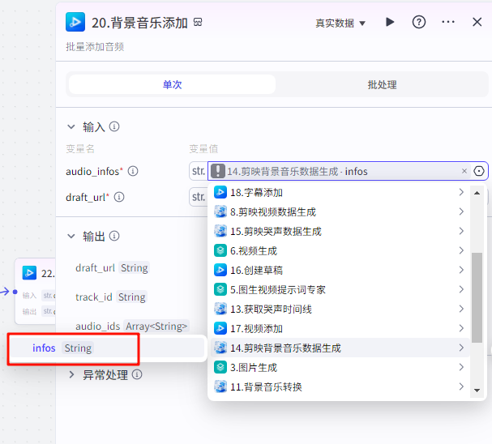Collapse the 输出 section
The height and width of the screenshot is (444, 492).
71,237
